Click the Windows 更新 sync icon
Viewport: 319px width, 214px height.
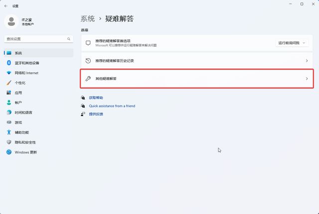9,152
